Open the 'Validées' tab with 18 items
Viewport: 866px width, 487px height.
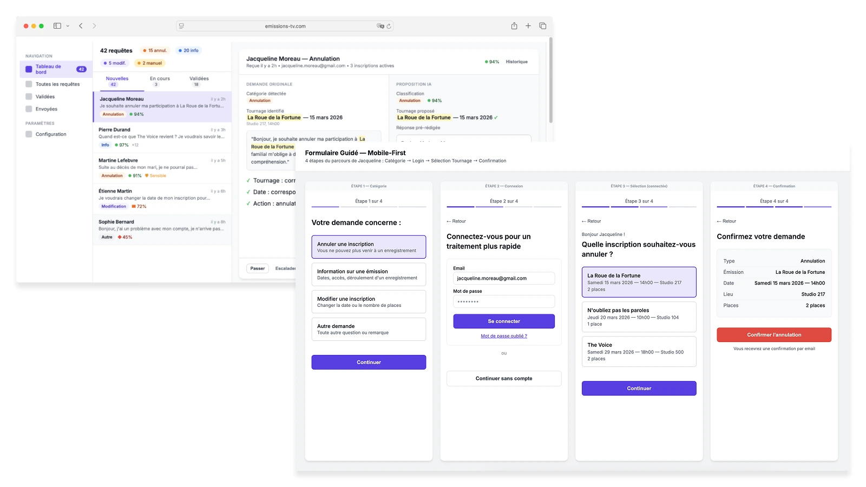(199, 81)
